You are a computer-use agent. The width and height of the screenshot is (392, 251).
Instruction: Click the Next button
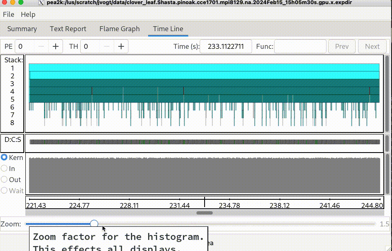[x=372, y=46]
